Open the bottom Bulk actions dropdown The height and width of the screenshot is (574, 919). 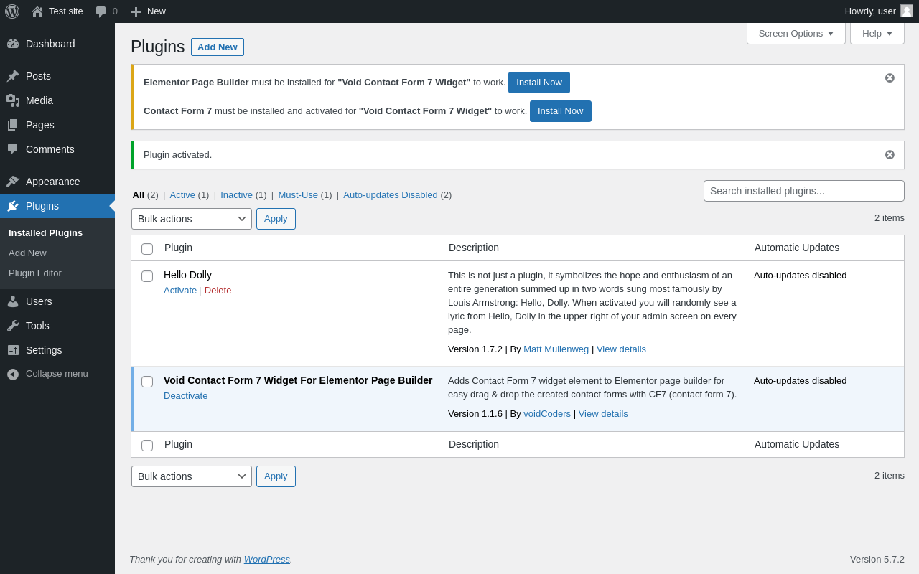pos(192,476)
